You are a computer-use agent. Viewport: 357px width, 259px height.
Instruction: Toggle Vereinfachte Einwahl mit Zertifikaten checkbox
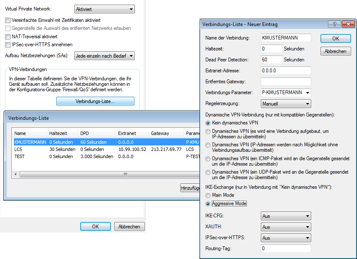(x=8, y=20)
